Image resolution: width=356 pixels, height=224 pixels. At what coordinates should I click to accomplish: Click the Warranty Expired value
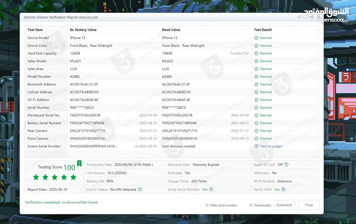tap(206, 165)
